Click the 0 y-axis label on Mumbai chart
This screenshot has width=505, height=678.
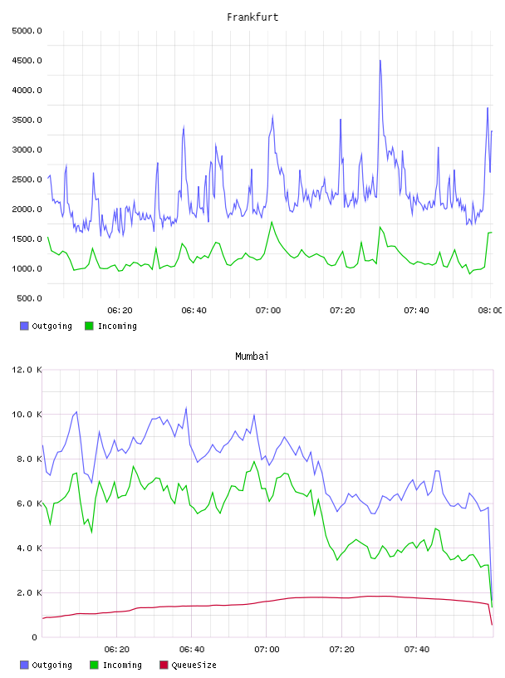pos(34,637)
